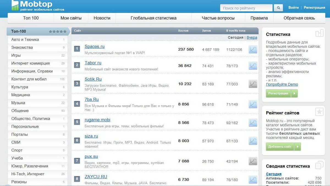Image resolution: width=330 pixels, height=186 pixels.
Task: Open the statistics chart icon for siza.ru
Action: [253, 141]
